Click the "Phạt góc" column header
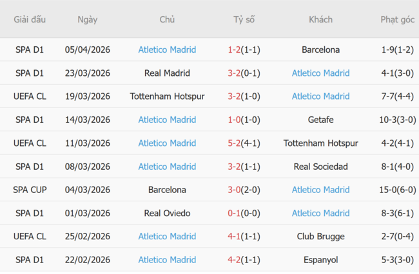Image resolution: width=419 pixels, height=274 pixels. [397, 19]
